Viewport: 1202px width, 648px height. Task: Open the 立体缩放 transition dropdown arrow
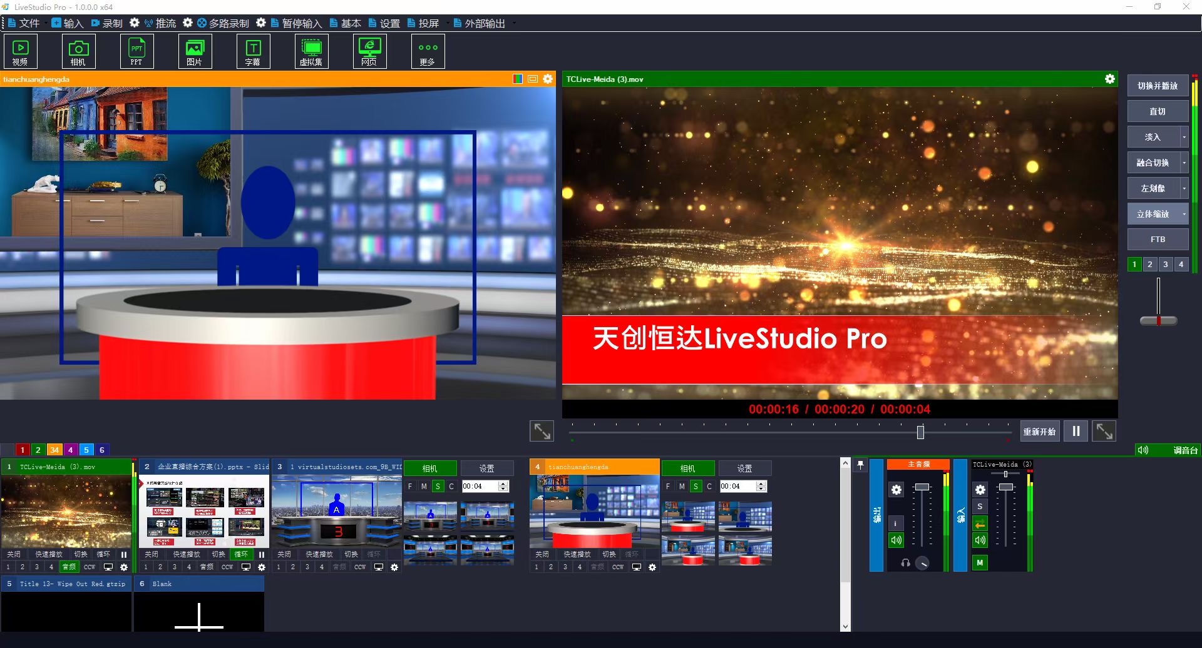coord(1184,214)
